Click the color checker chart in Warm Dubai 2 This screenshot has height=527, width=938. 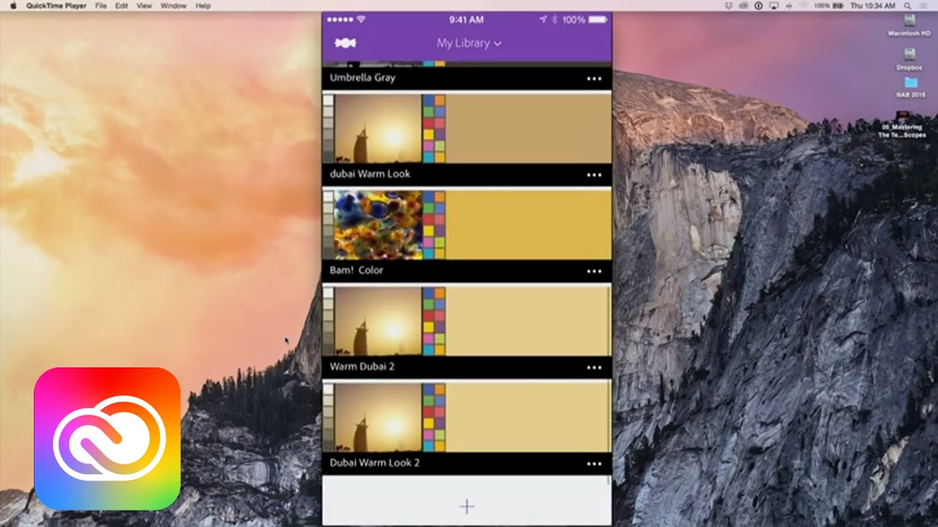click(434, 321)
